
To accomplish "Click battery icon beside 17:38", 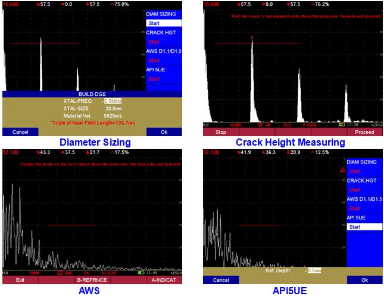I will pyautogui.click(x=342, y=125).
